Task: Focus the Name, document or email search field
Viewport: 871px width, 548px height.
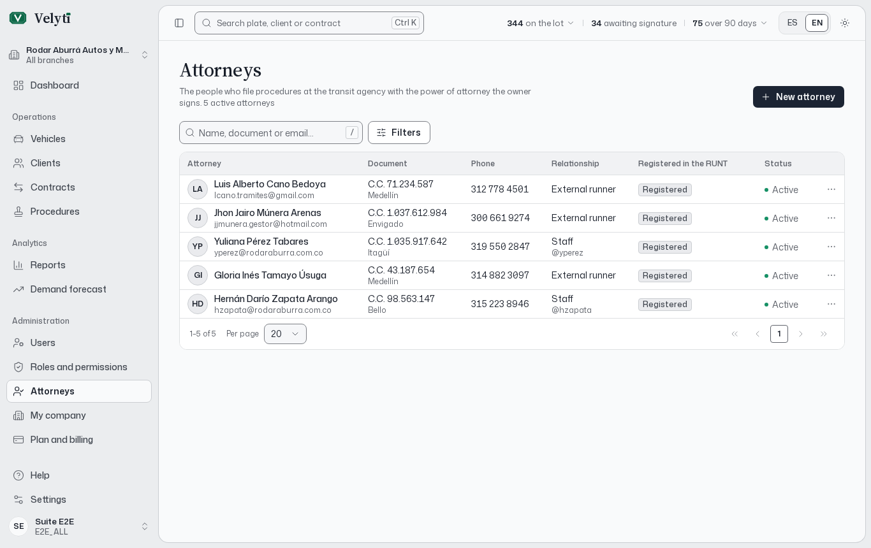Action: [x=271, y=133]
